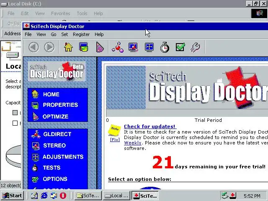
Task: Click the Display Doctor title bar icon
Action: [x=26, y=26]
